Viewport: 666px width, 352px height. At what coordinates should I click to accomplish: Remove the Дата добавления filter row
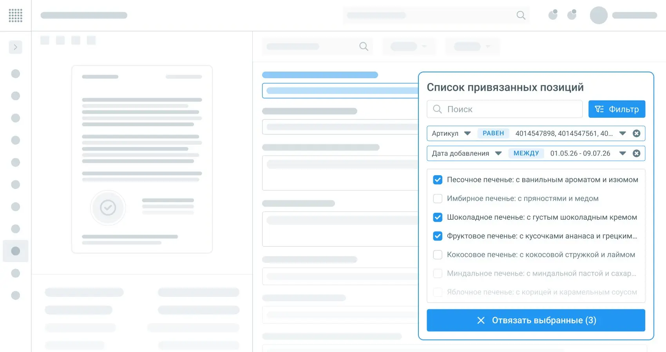click(x=637, y=153)
